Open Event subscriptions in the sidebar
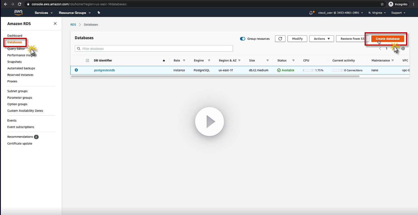418x215 pixels. (21, 127)
